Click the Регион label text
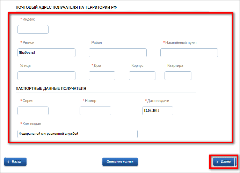The height and width of the screenshot is (173, 240). pos(28,42)
